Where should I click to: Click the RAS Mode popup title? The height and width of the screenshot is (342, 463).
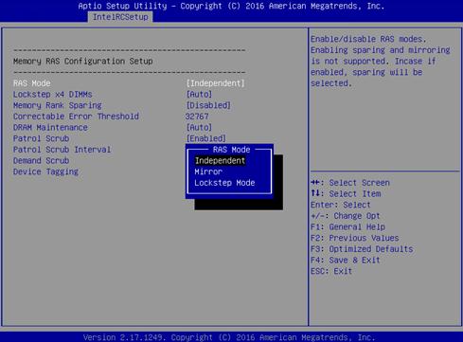pyautogui.click(x=232, y=150)
